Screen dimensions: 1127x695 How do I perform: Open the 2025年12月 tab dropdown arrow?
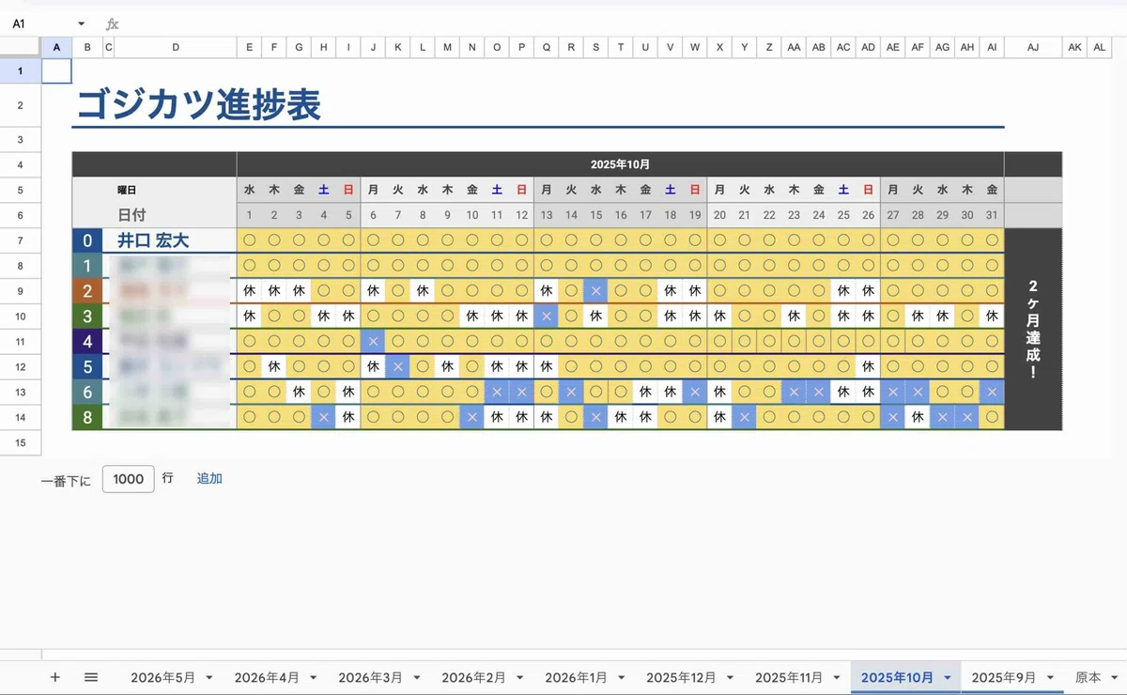(729, 678)
